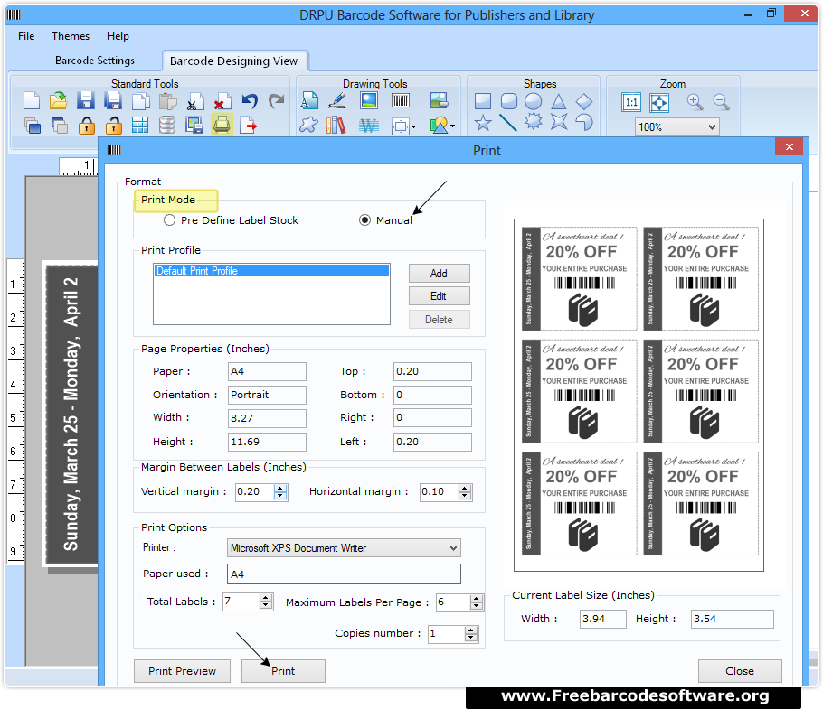Click the Paper used input field
This screenshot has width=823, height=709.
click(344, 574)
